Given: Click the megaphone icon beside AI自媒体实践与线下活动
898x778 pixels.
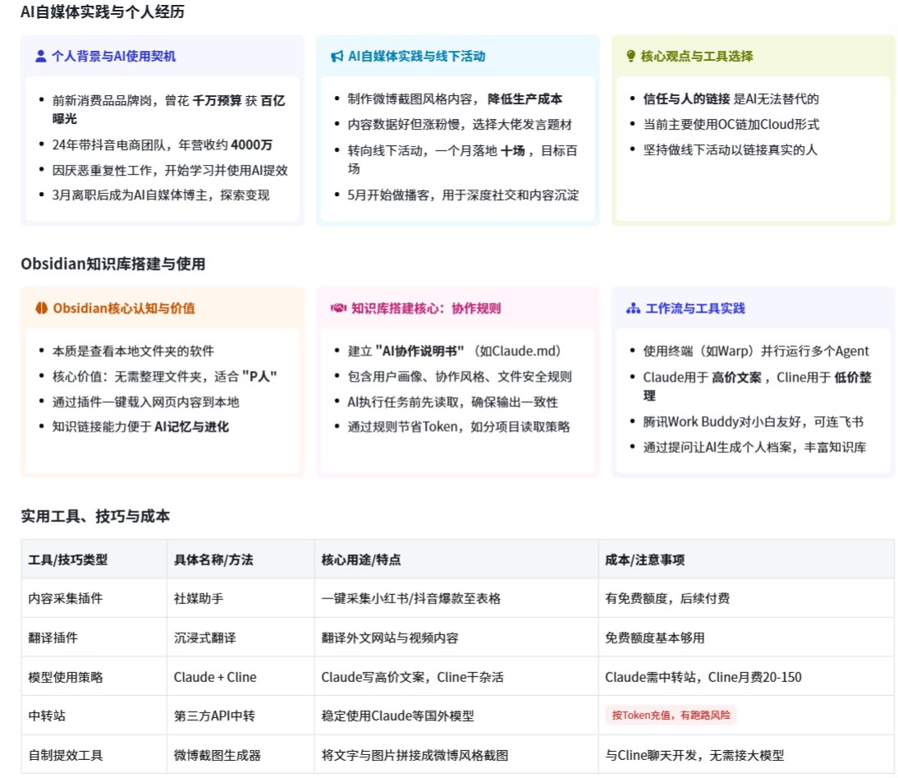Looking at the screenshot, I should coord(337,56).
